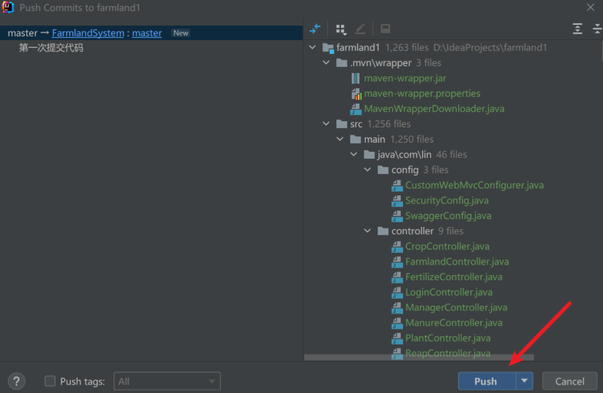Click the MavenWrapperDownloader.java file icon
Screen dimensions: 603x393
[356, 109]
